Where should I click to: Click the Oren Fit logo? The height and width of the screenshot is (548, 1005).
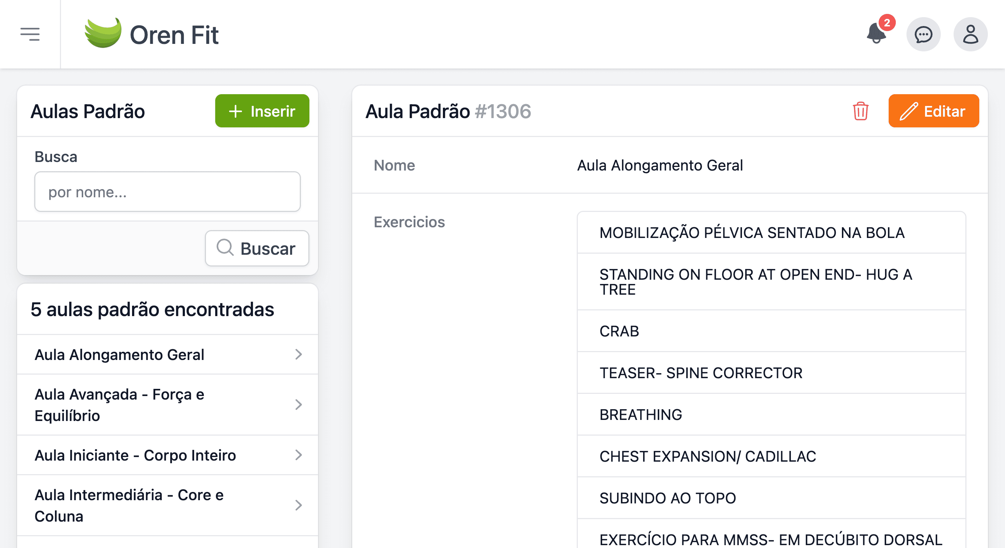[151, 34]
